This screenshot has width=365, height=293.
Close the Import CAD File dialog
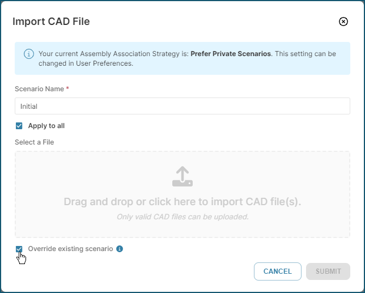pyautogui.click(x=343, y=22)
